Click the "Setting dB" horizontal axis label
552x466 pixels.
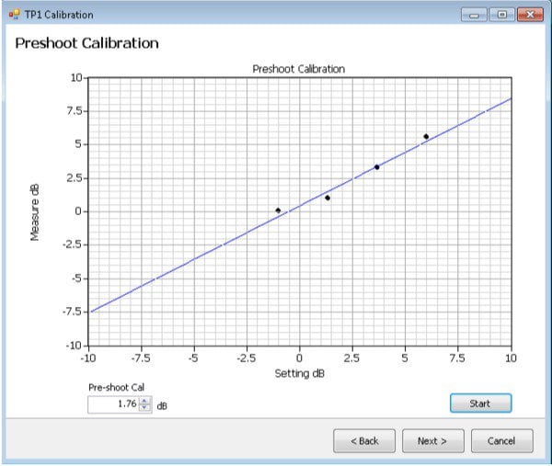tap(300, 373)
